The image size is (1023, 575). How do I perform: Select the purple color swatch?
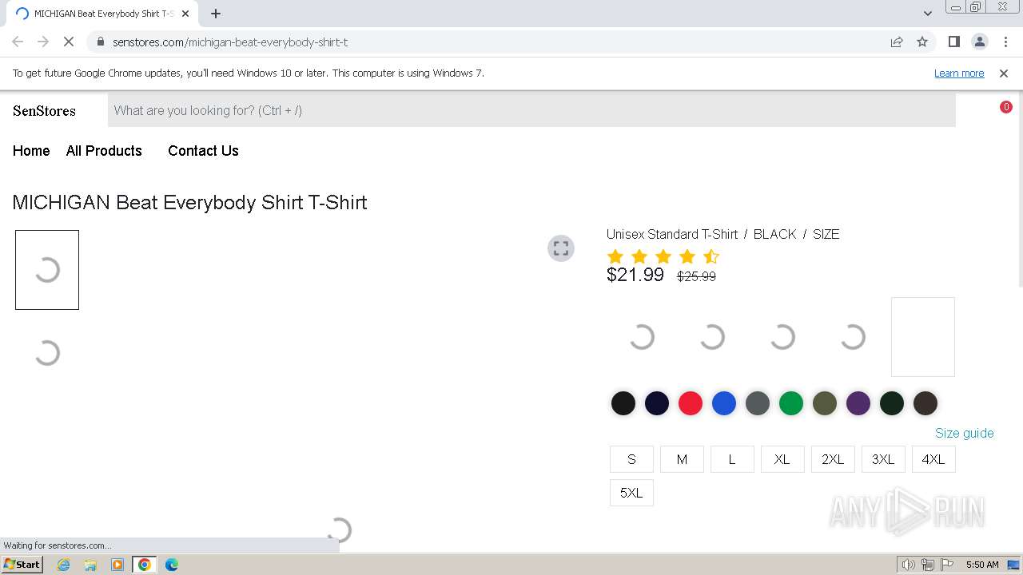click(858, 403)
